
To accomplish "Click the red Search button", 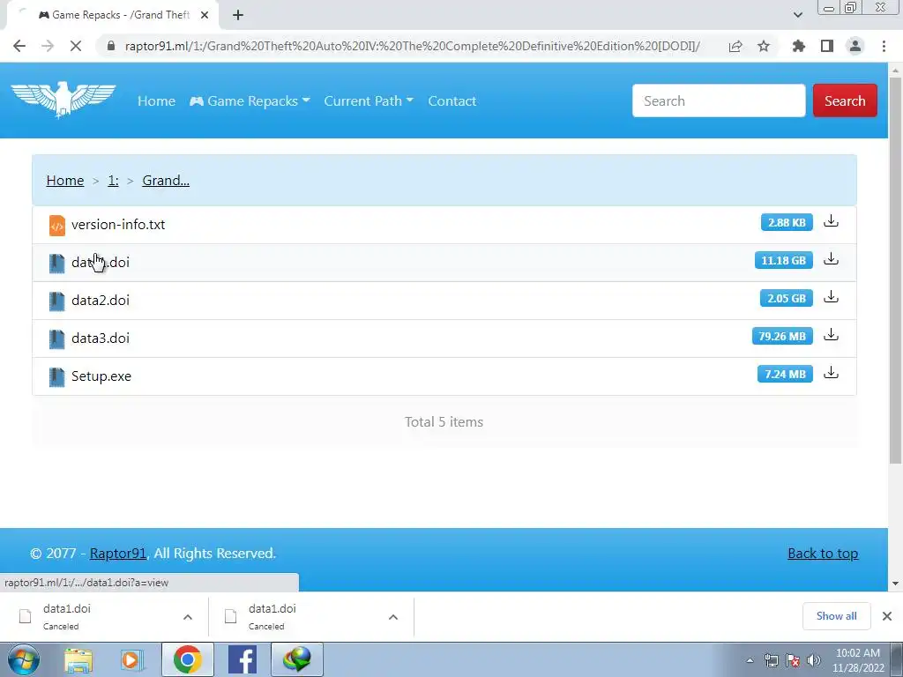I will pos(845,100).
